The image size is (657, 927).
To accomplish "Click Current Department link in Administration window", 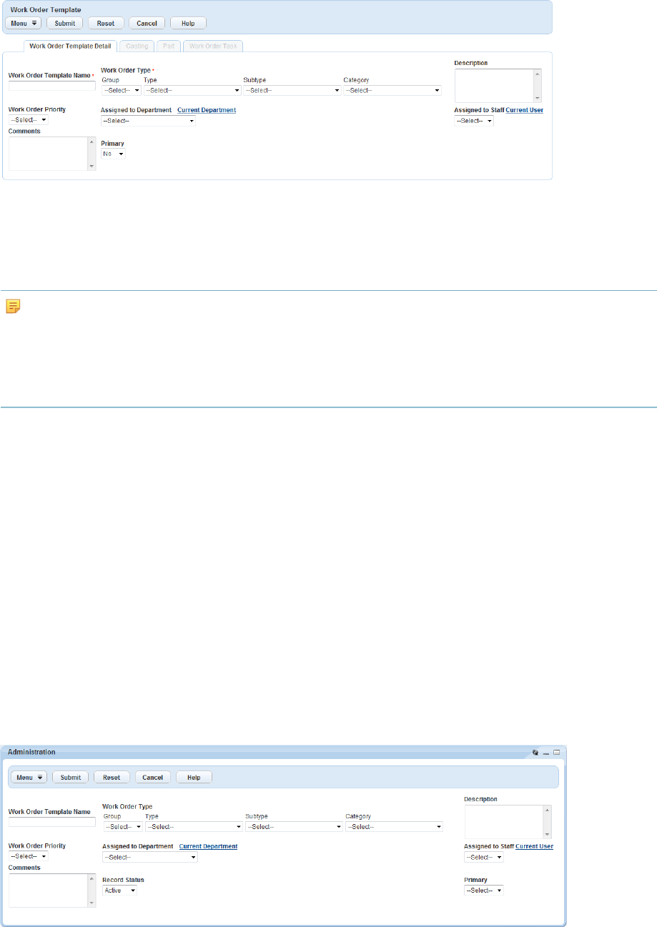I will pos(208,846).
